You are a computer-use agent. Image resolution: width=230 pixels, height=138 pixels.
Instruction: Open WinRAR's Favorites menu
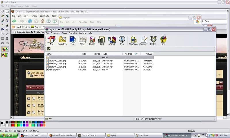(73, 33)
